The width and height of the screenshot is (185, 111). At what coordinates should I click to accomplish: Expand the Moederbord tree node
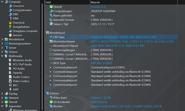[x=2, y=39]
